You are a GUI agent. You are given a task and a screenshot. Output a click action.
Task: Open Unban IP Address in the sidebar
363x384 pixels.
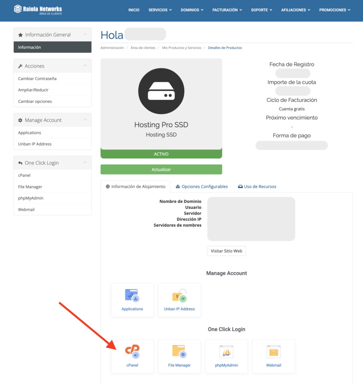click(53, 144)
